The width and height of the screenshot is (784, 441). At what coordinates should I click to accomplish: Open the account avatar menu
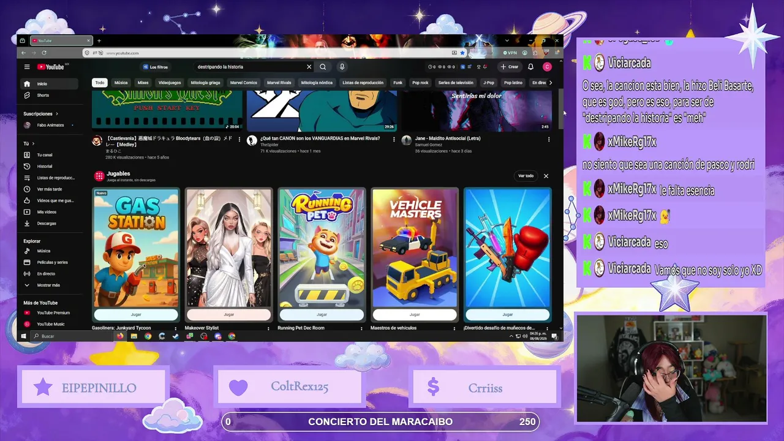click(547, 67)
